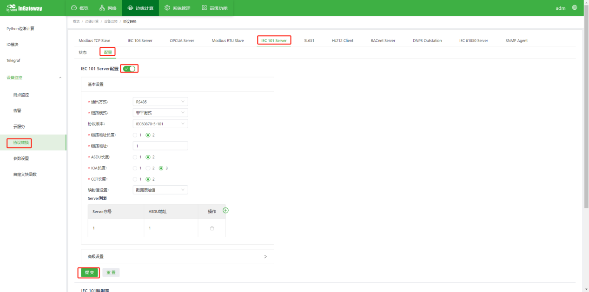Open the 链路模式 dropdown

(160, 113)
